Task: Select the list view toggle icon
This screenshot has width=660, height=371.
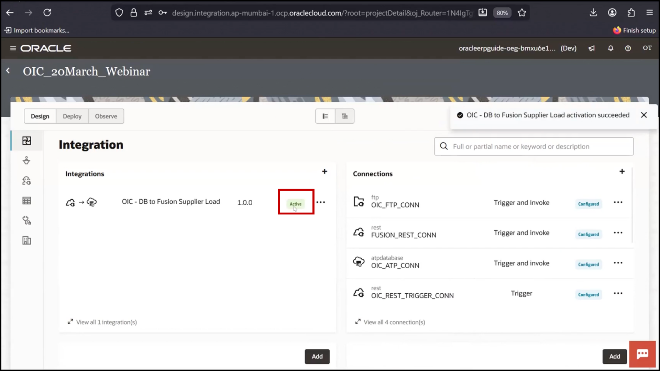Action: pos(325,116)
